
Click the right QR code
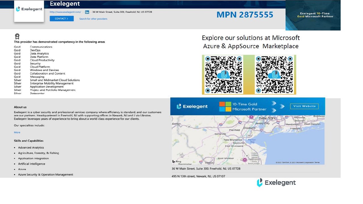click(274, 75)
